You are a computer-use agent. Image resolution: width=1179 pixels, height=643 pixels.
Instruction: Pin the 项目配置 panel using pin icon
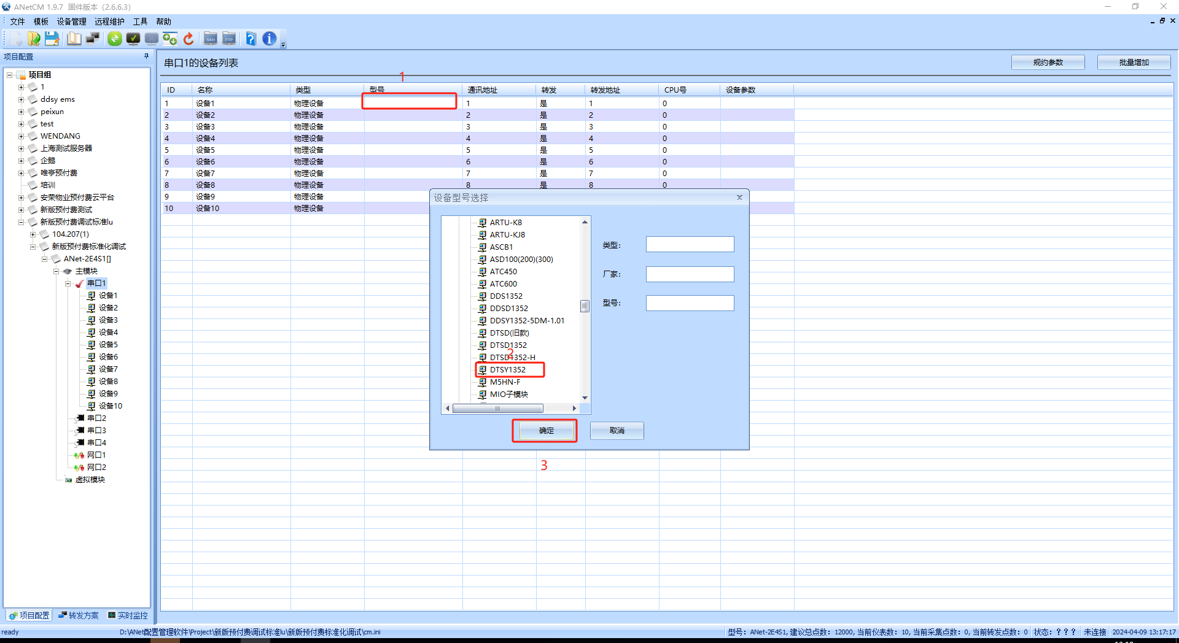point(146,56)
